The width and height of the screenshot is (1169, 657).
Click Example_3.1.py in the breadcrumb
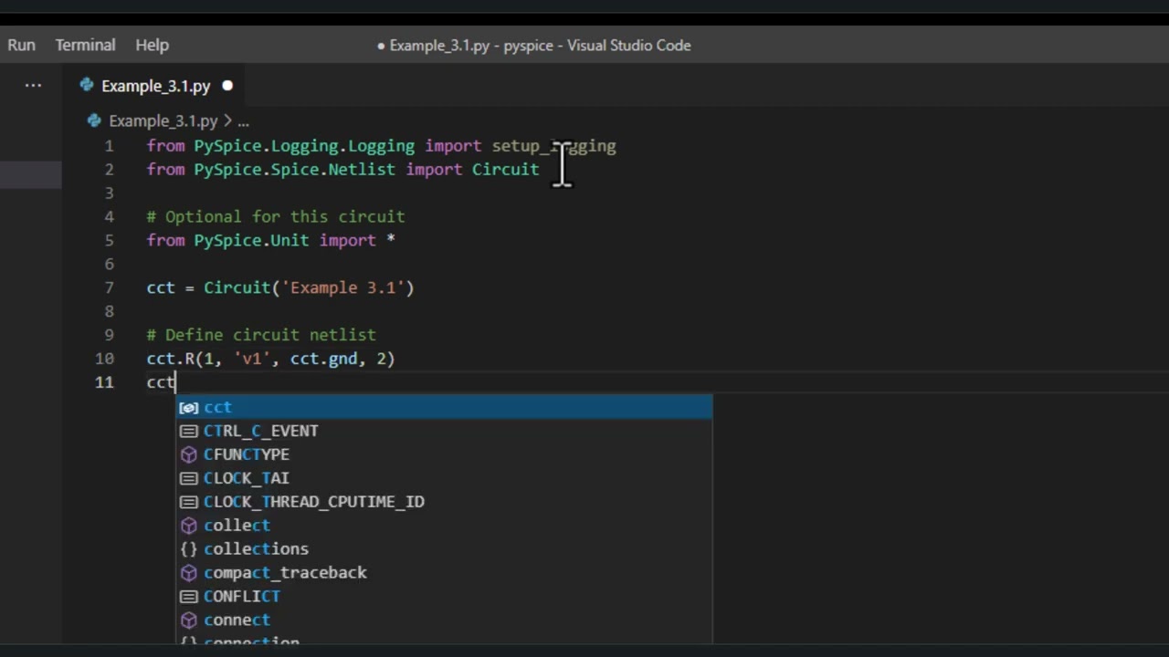pyautogui.click(x=163, y=120)
